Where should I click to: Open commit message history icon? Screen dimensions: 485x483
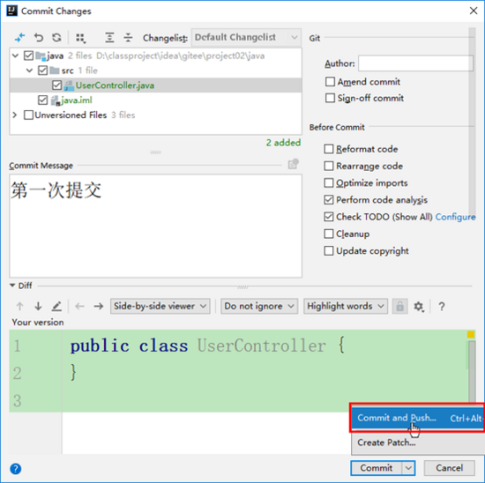pos(294,164)
